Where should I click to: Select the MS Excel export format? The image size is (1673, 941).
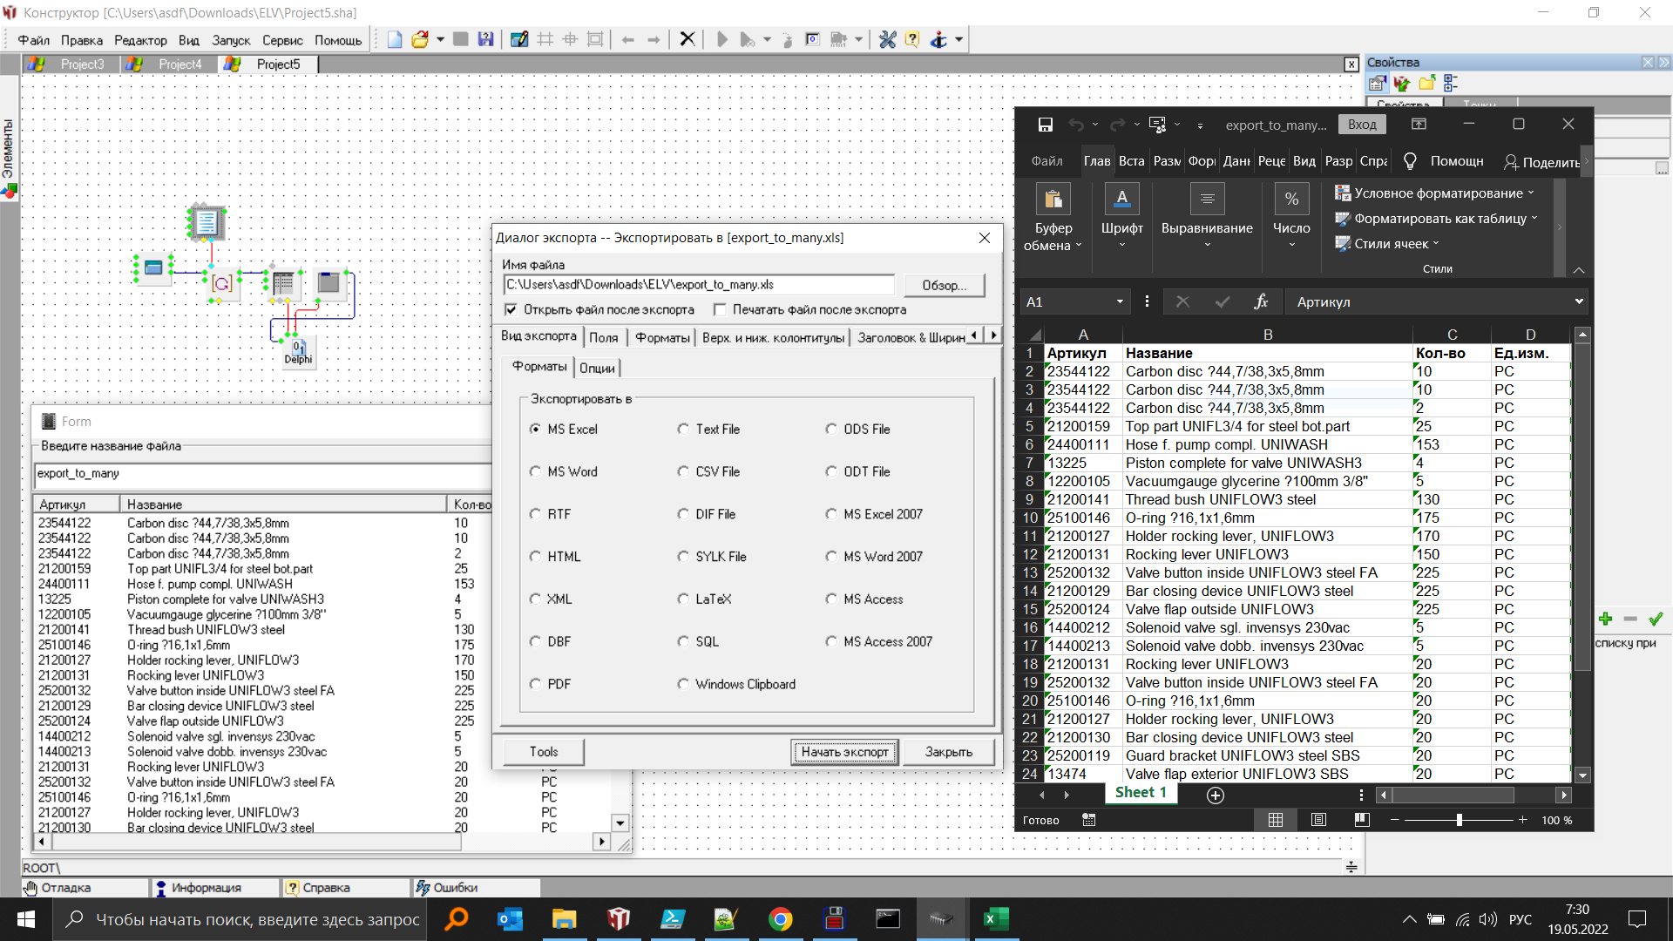535,429
